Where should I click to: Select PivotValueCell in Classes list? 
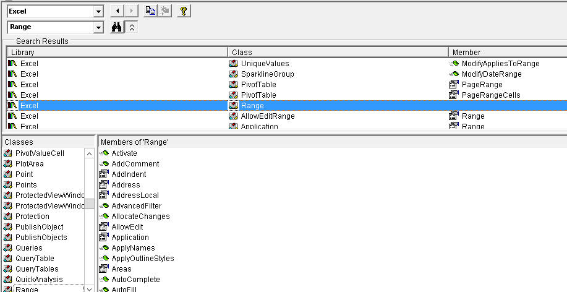pyautogui.click(x=40, y=153)
